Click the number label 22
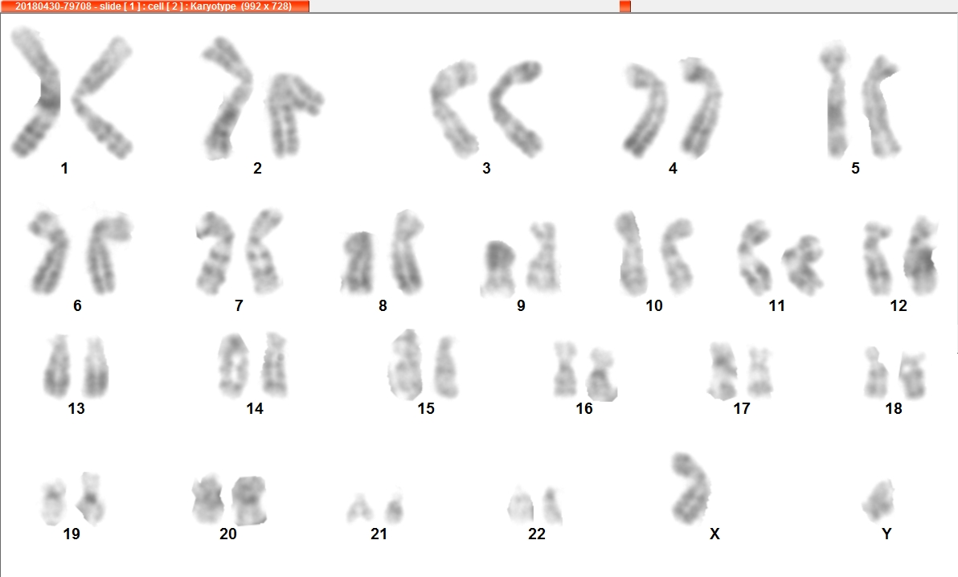This screenshot has width=958, height=577. point(536,534)
